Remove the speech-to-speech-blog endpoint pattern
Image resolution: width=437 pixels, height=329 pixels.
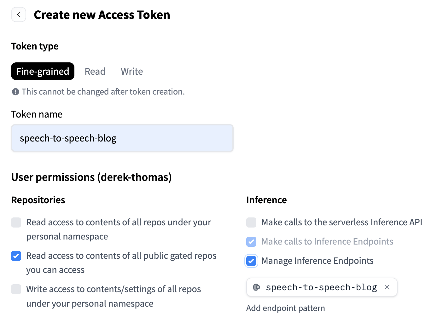(387, 287)
